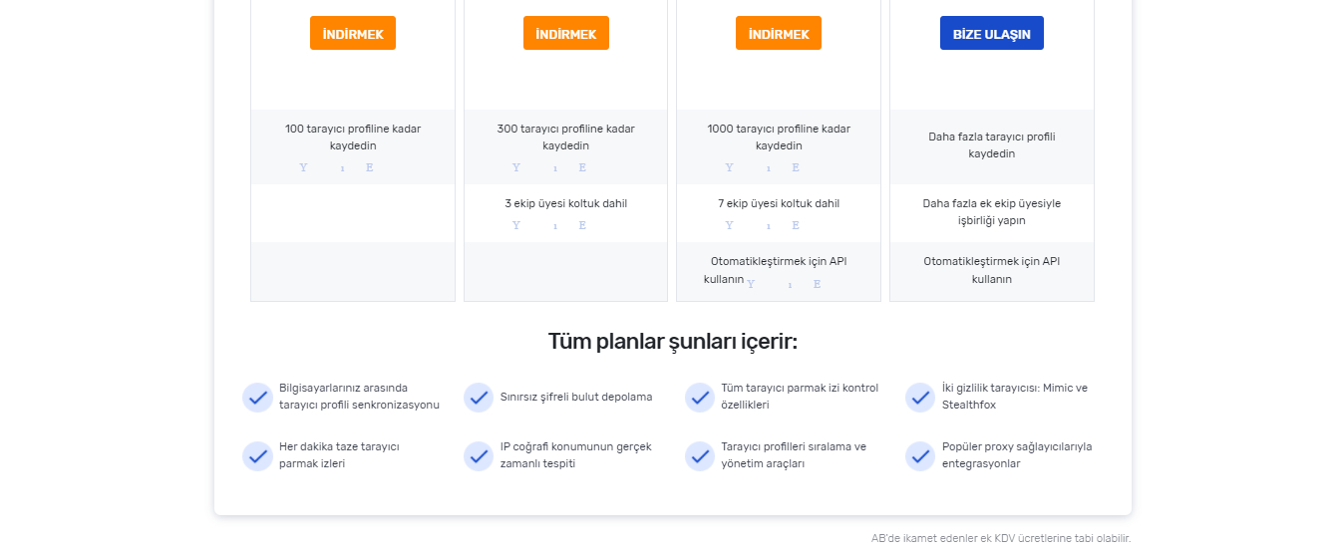Viewport: 1337px width, 555px height.
Task: Click checkmark beside Her dakika taze tarayıcı parmak izleri
Action: [257, 456]
